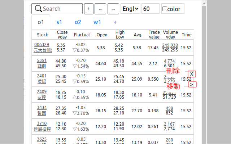This screenshot has width=231, height=144.
Task: Click the Fluctuat column header
Action: coord(82,35)
